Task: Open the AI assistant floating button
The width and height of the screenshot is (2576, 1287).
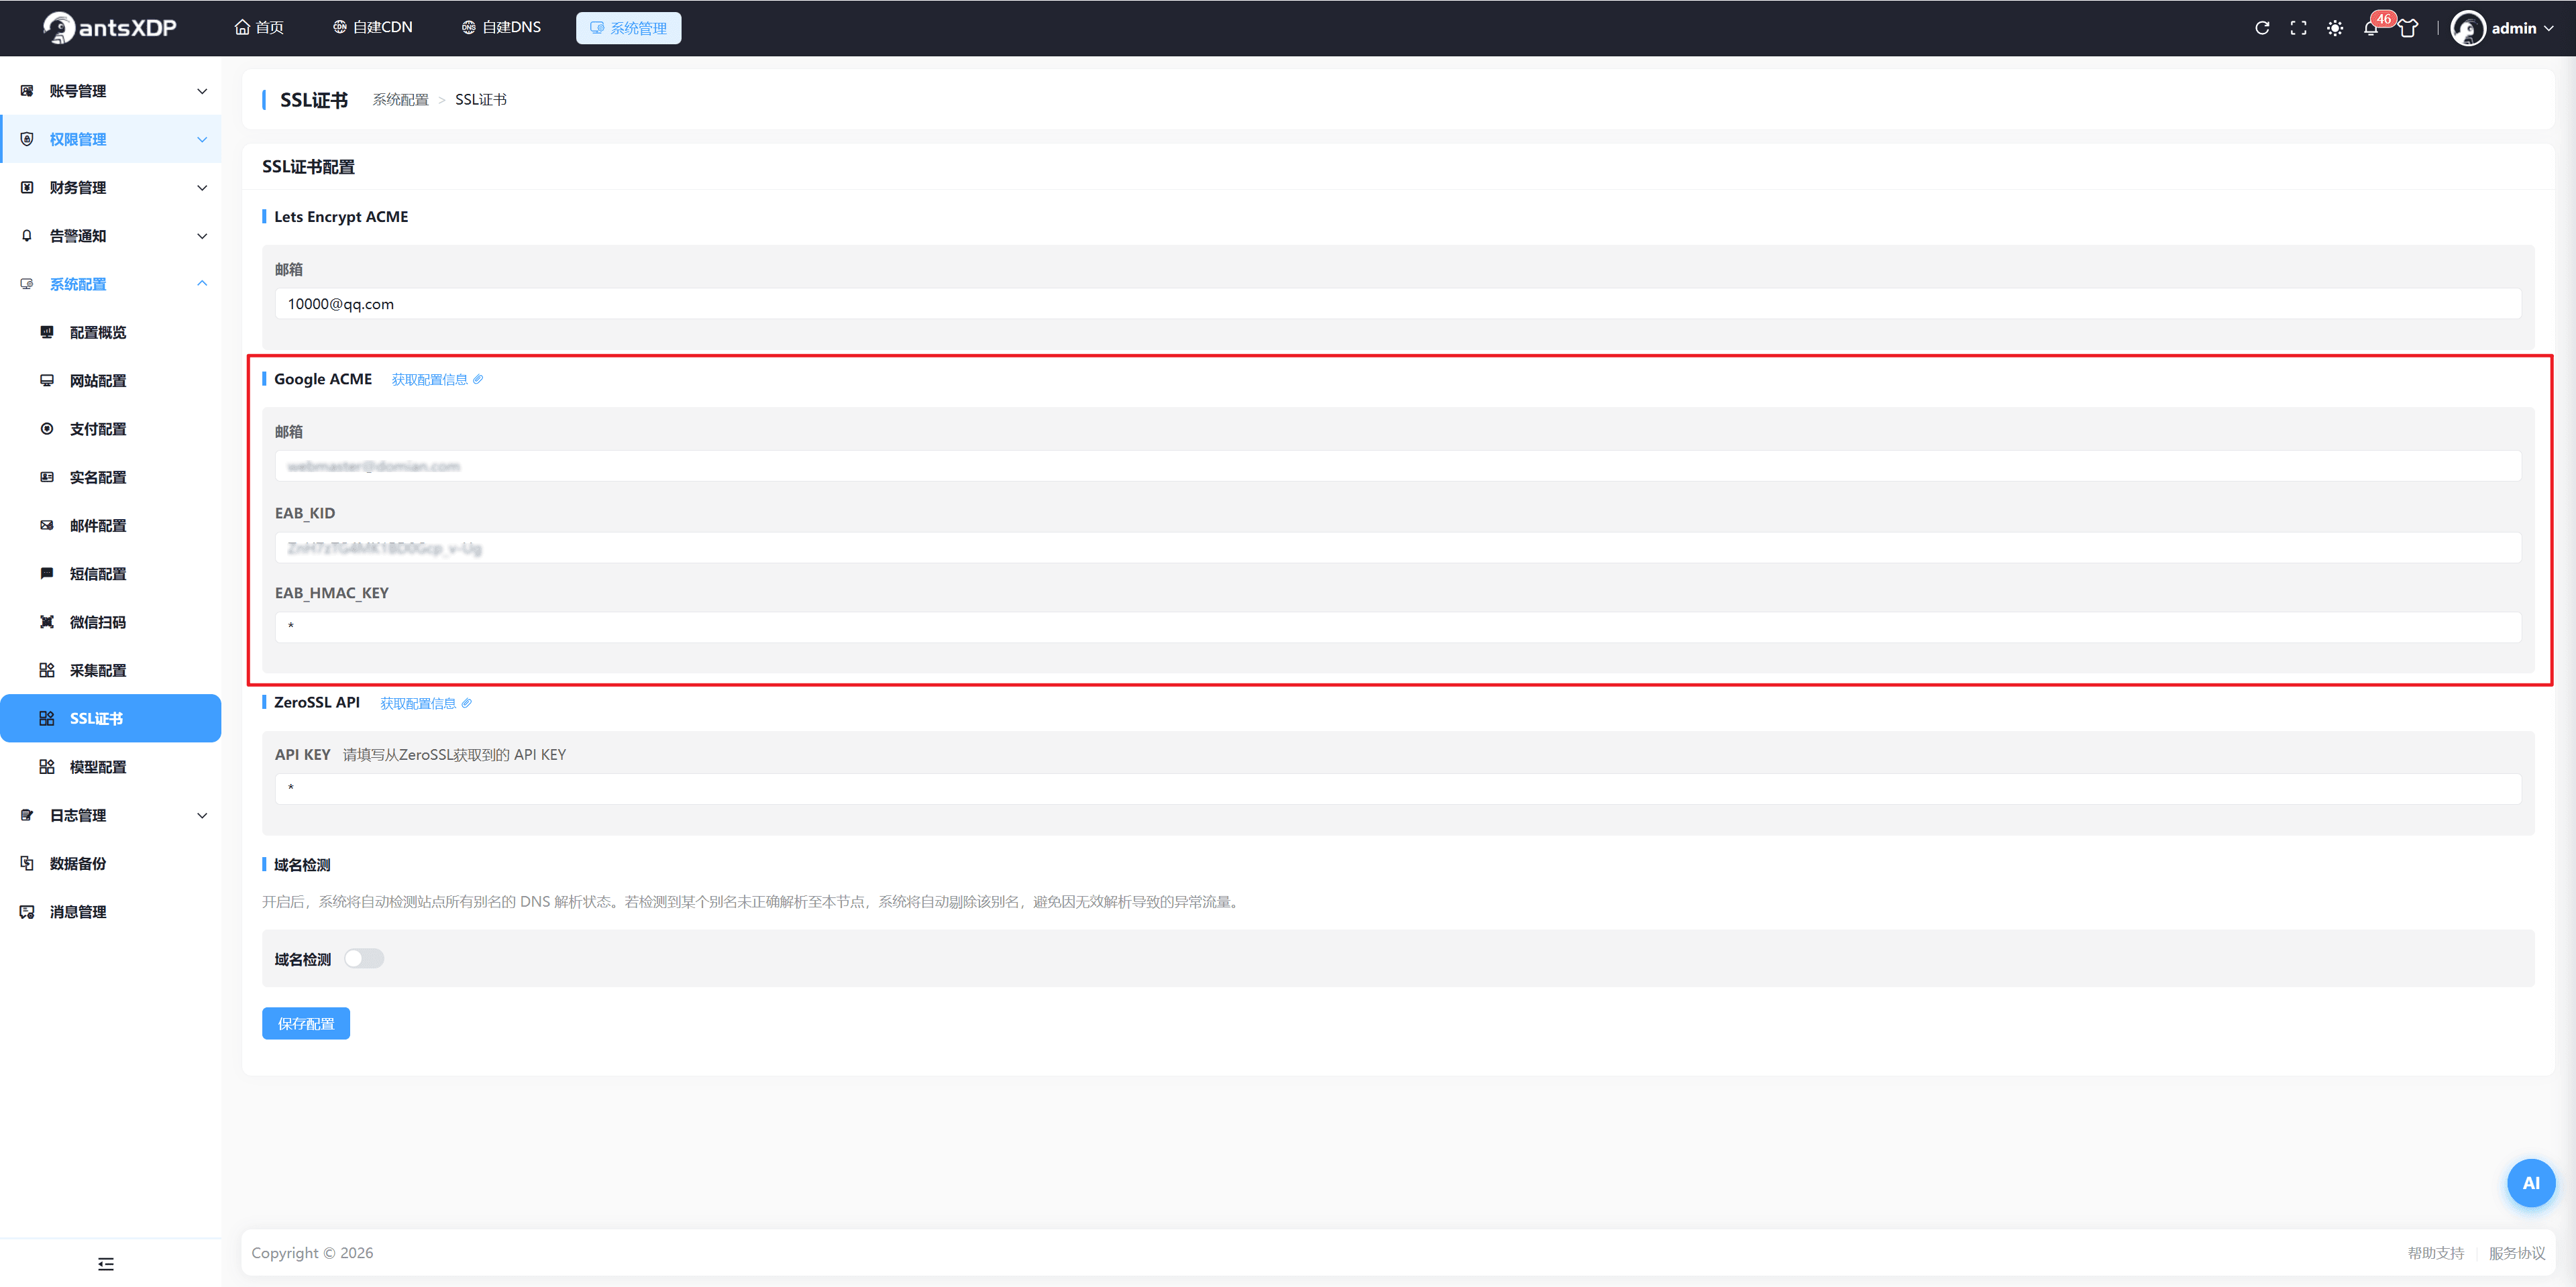Action: [2531, 1183]
